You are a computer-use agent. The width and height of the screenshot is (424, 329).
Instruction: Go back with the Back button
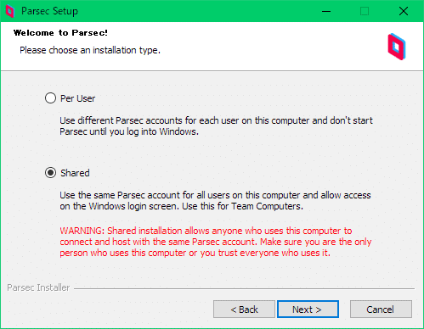tap(244, 309)
